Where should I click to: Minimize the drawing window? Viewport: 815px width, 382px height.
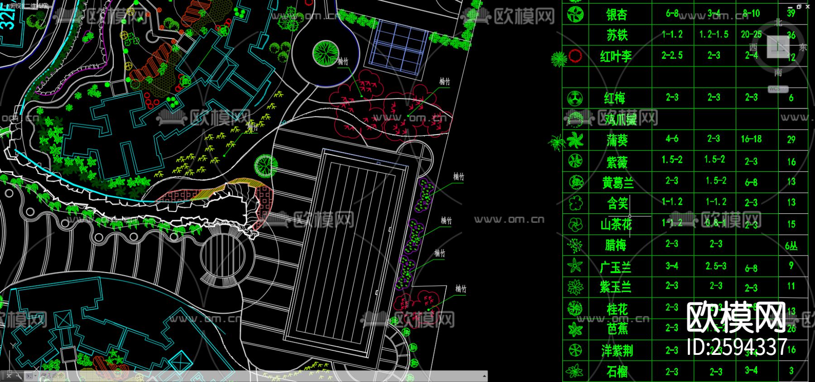click(791, 7)
